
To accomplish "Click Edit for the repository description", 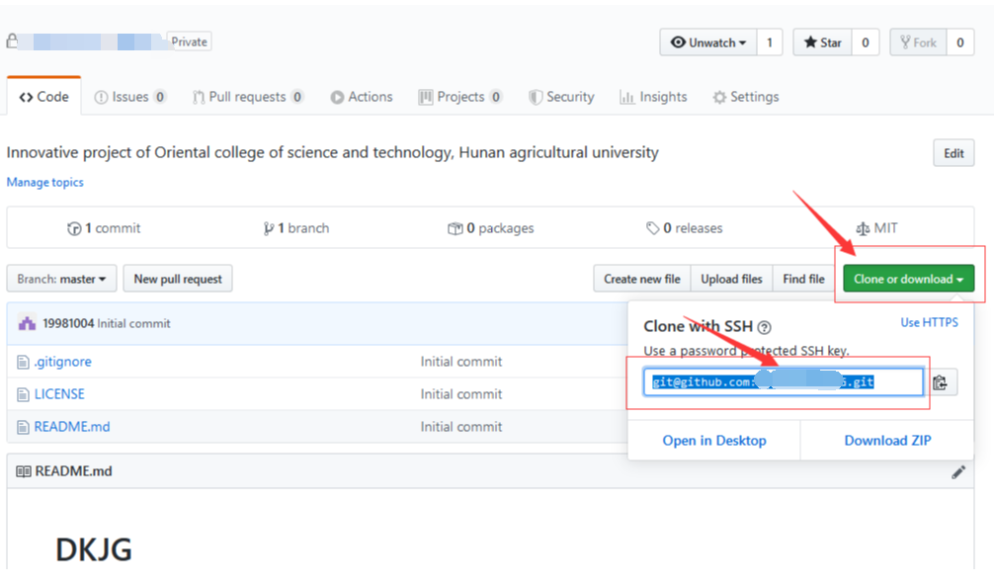I will click(953, 153).
